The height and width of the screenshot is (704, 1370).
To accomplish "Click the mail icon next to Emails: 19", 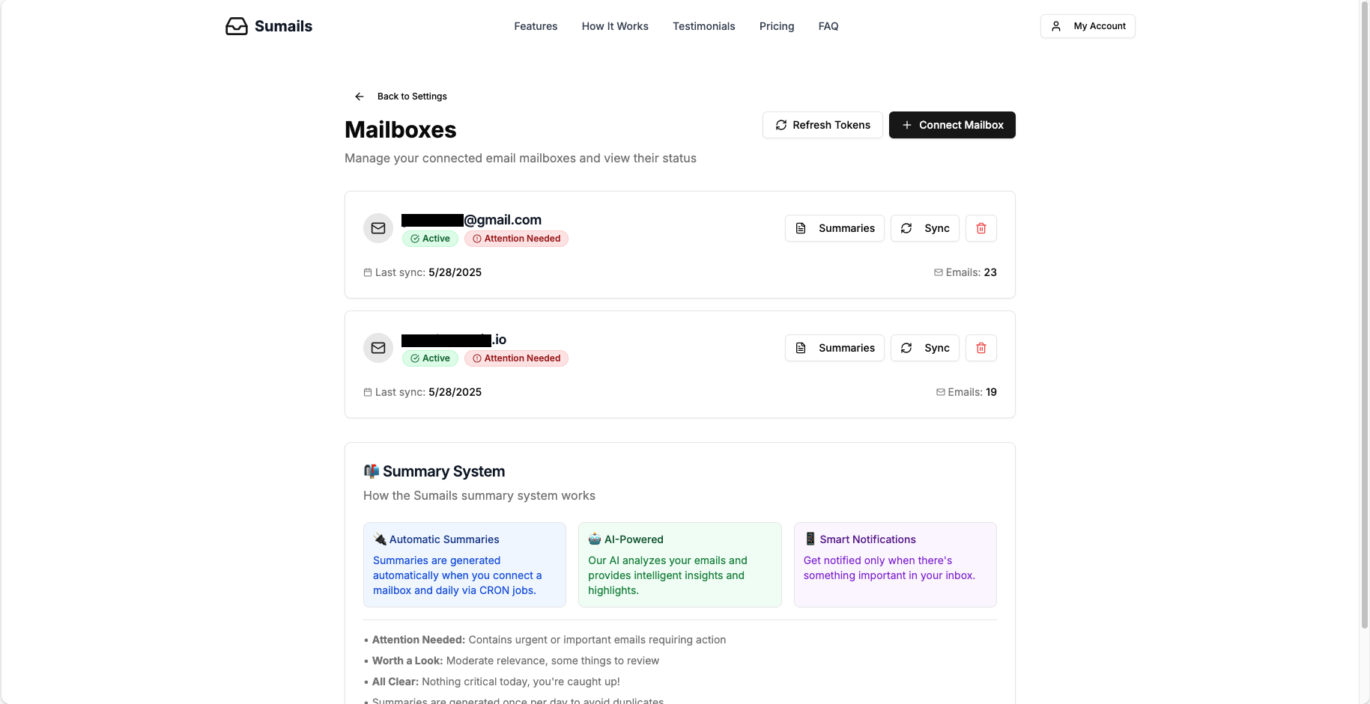I will (x=941, y=392).
